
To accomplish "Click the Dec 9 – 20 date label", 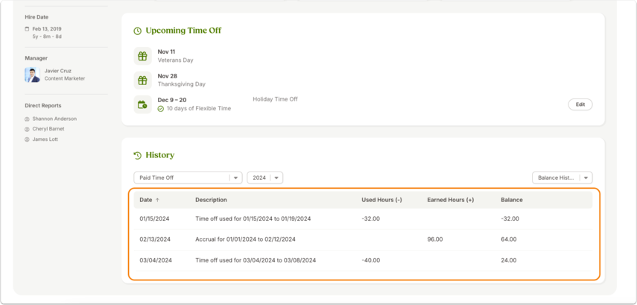I will click(x=172, y=100).
